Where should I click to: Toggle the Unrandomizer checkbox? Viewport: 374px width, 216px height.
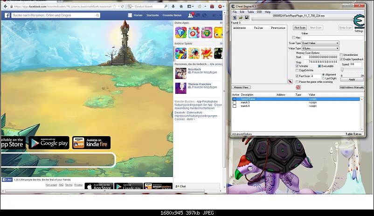(341, 55)
